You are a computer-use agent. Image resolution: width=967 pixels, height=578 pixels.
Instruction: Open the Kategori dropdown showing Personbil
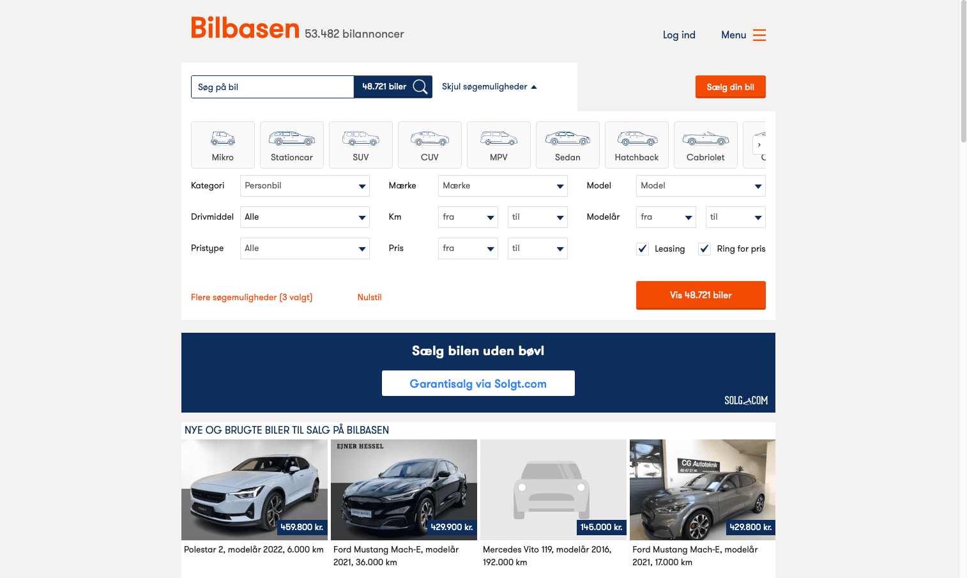(x=305, y=186)
